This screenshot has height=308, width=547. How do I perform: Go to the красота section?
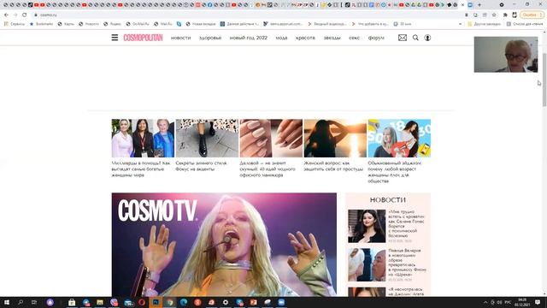tap(305, 38)
